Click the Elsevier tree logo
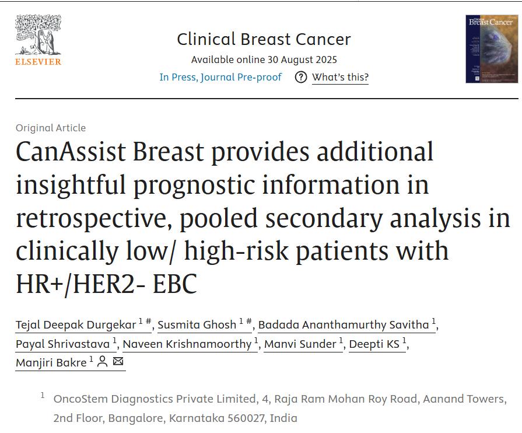The width and height of the screenshot is (522, 433). [38, 35]
